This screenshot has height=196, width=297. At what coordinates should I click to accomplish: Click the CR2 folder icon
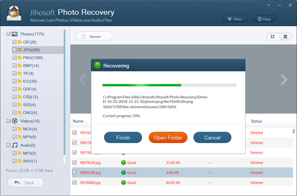pyautogui.click(x=20, y=97)
